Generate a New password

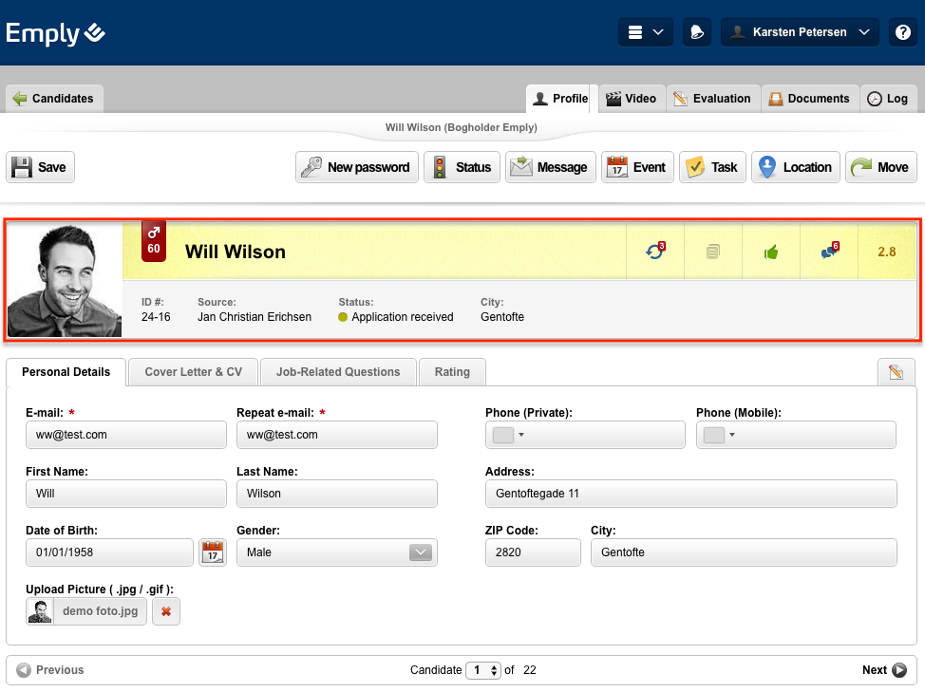click(x=356, y=167)
